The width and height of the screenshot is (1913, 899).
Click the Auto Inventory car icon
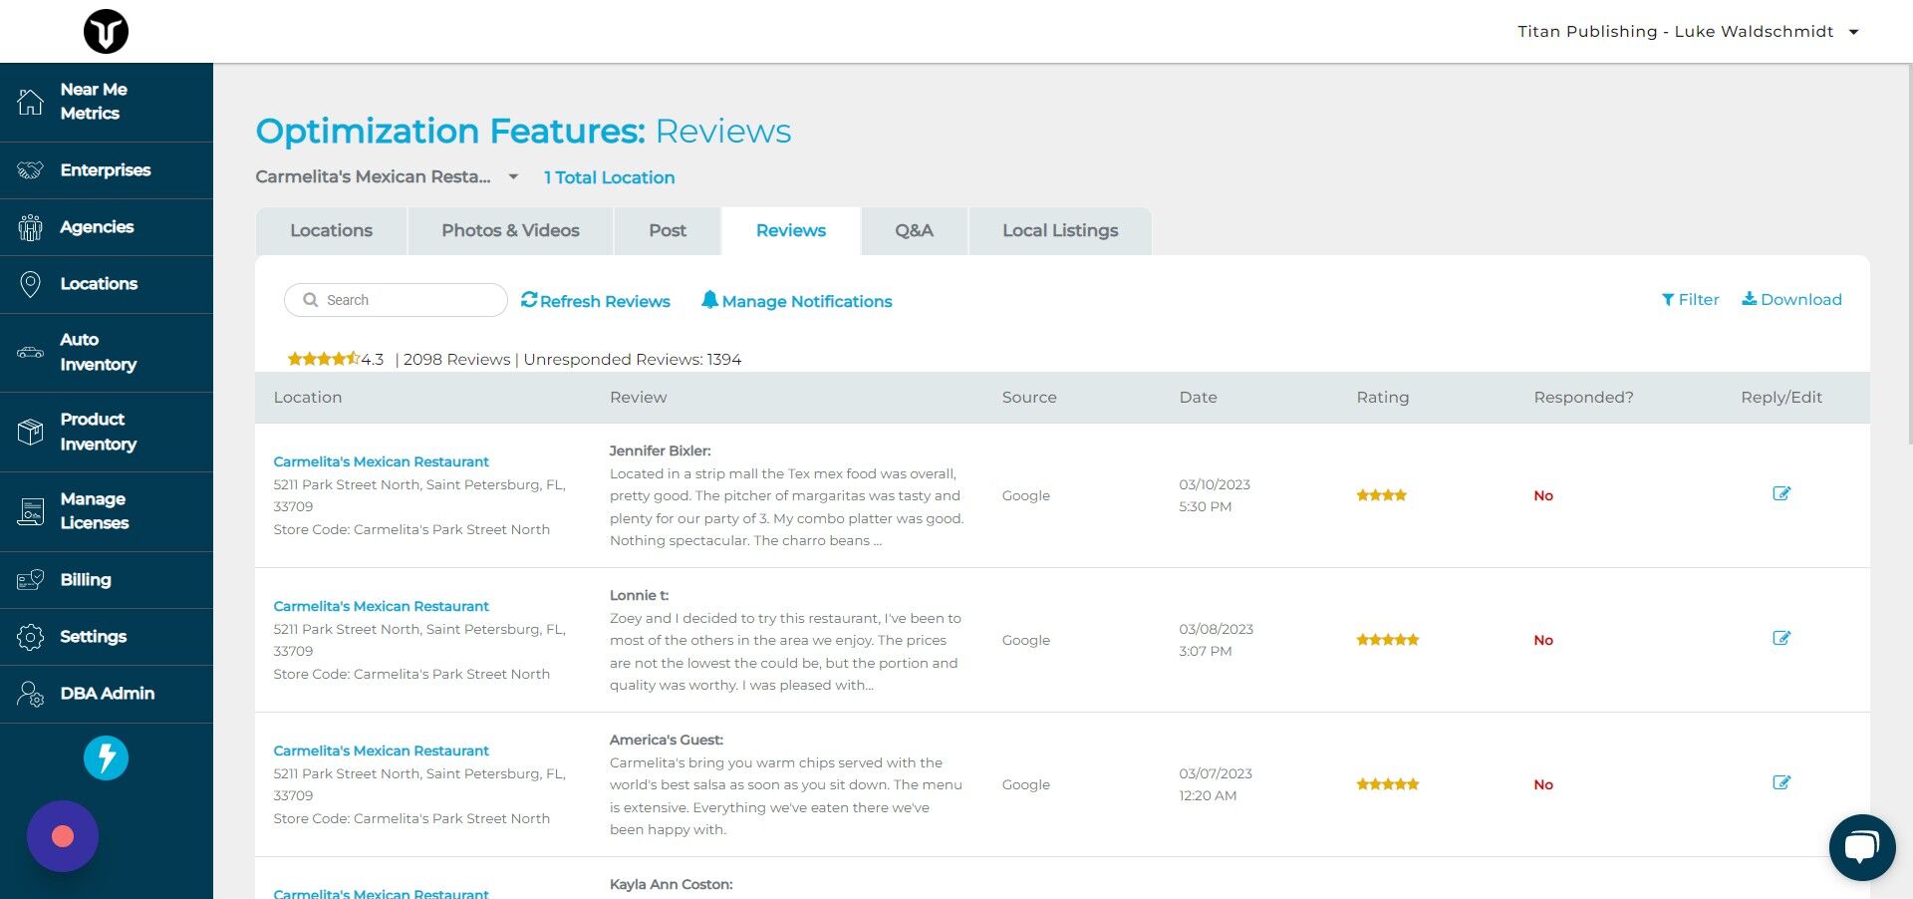tap(30, 353)
